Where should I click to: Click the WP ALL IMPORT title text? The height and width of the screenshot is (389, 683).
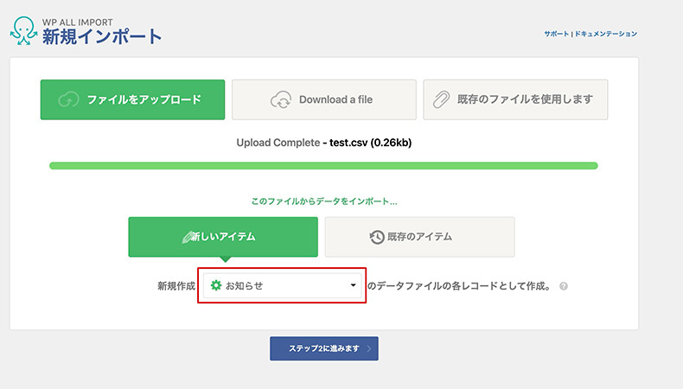click(x=78, y=22)
